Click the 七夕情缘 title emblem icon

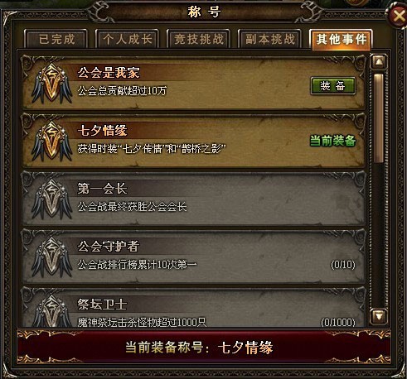coord(51,142)
